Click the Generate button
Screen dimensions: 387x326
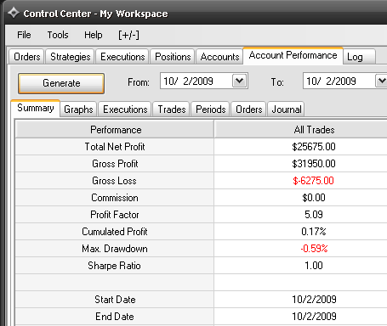[61, 83]
